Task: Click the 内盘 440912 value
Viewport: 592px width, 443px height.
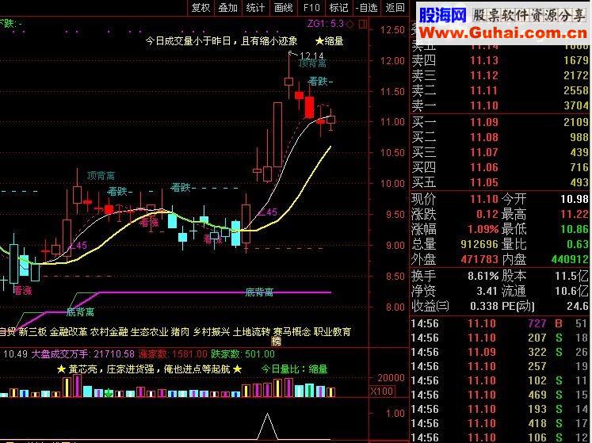Action: (x=570, y=259)
